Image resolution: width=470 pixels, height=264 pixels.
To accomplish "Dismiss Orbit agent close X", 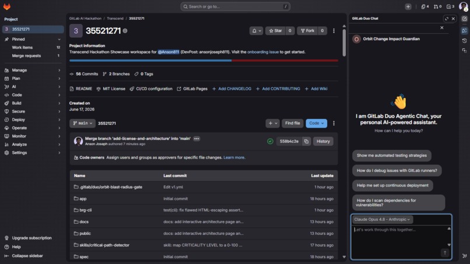I will 442,27.
